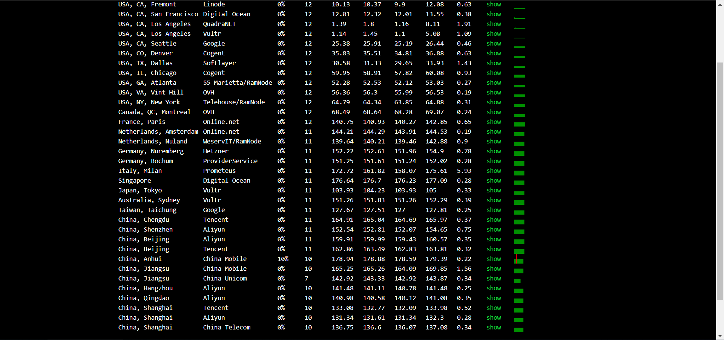Open show link for New York Telehouse/RamNode

494,102
